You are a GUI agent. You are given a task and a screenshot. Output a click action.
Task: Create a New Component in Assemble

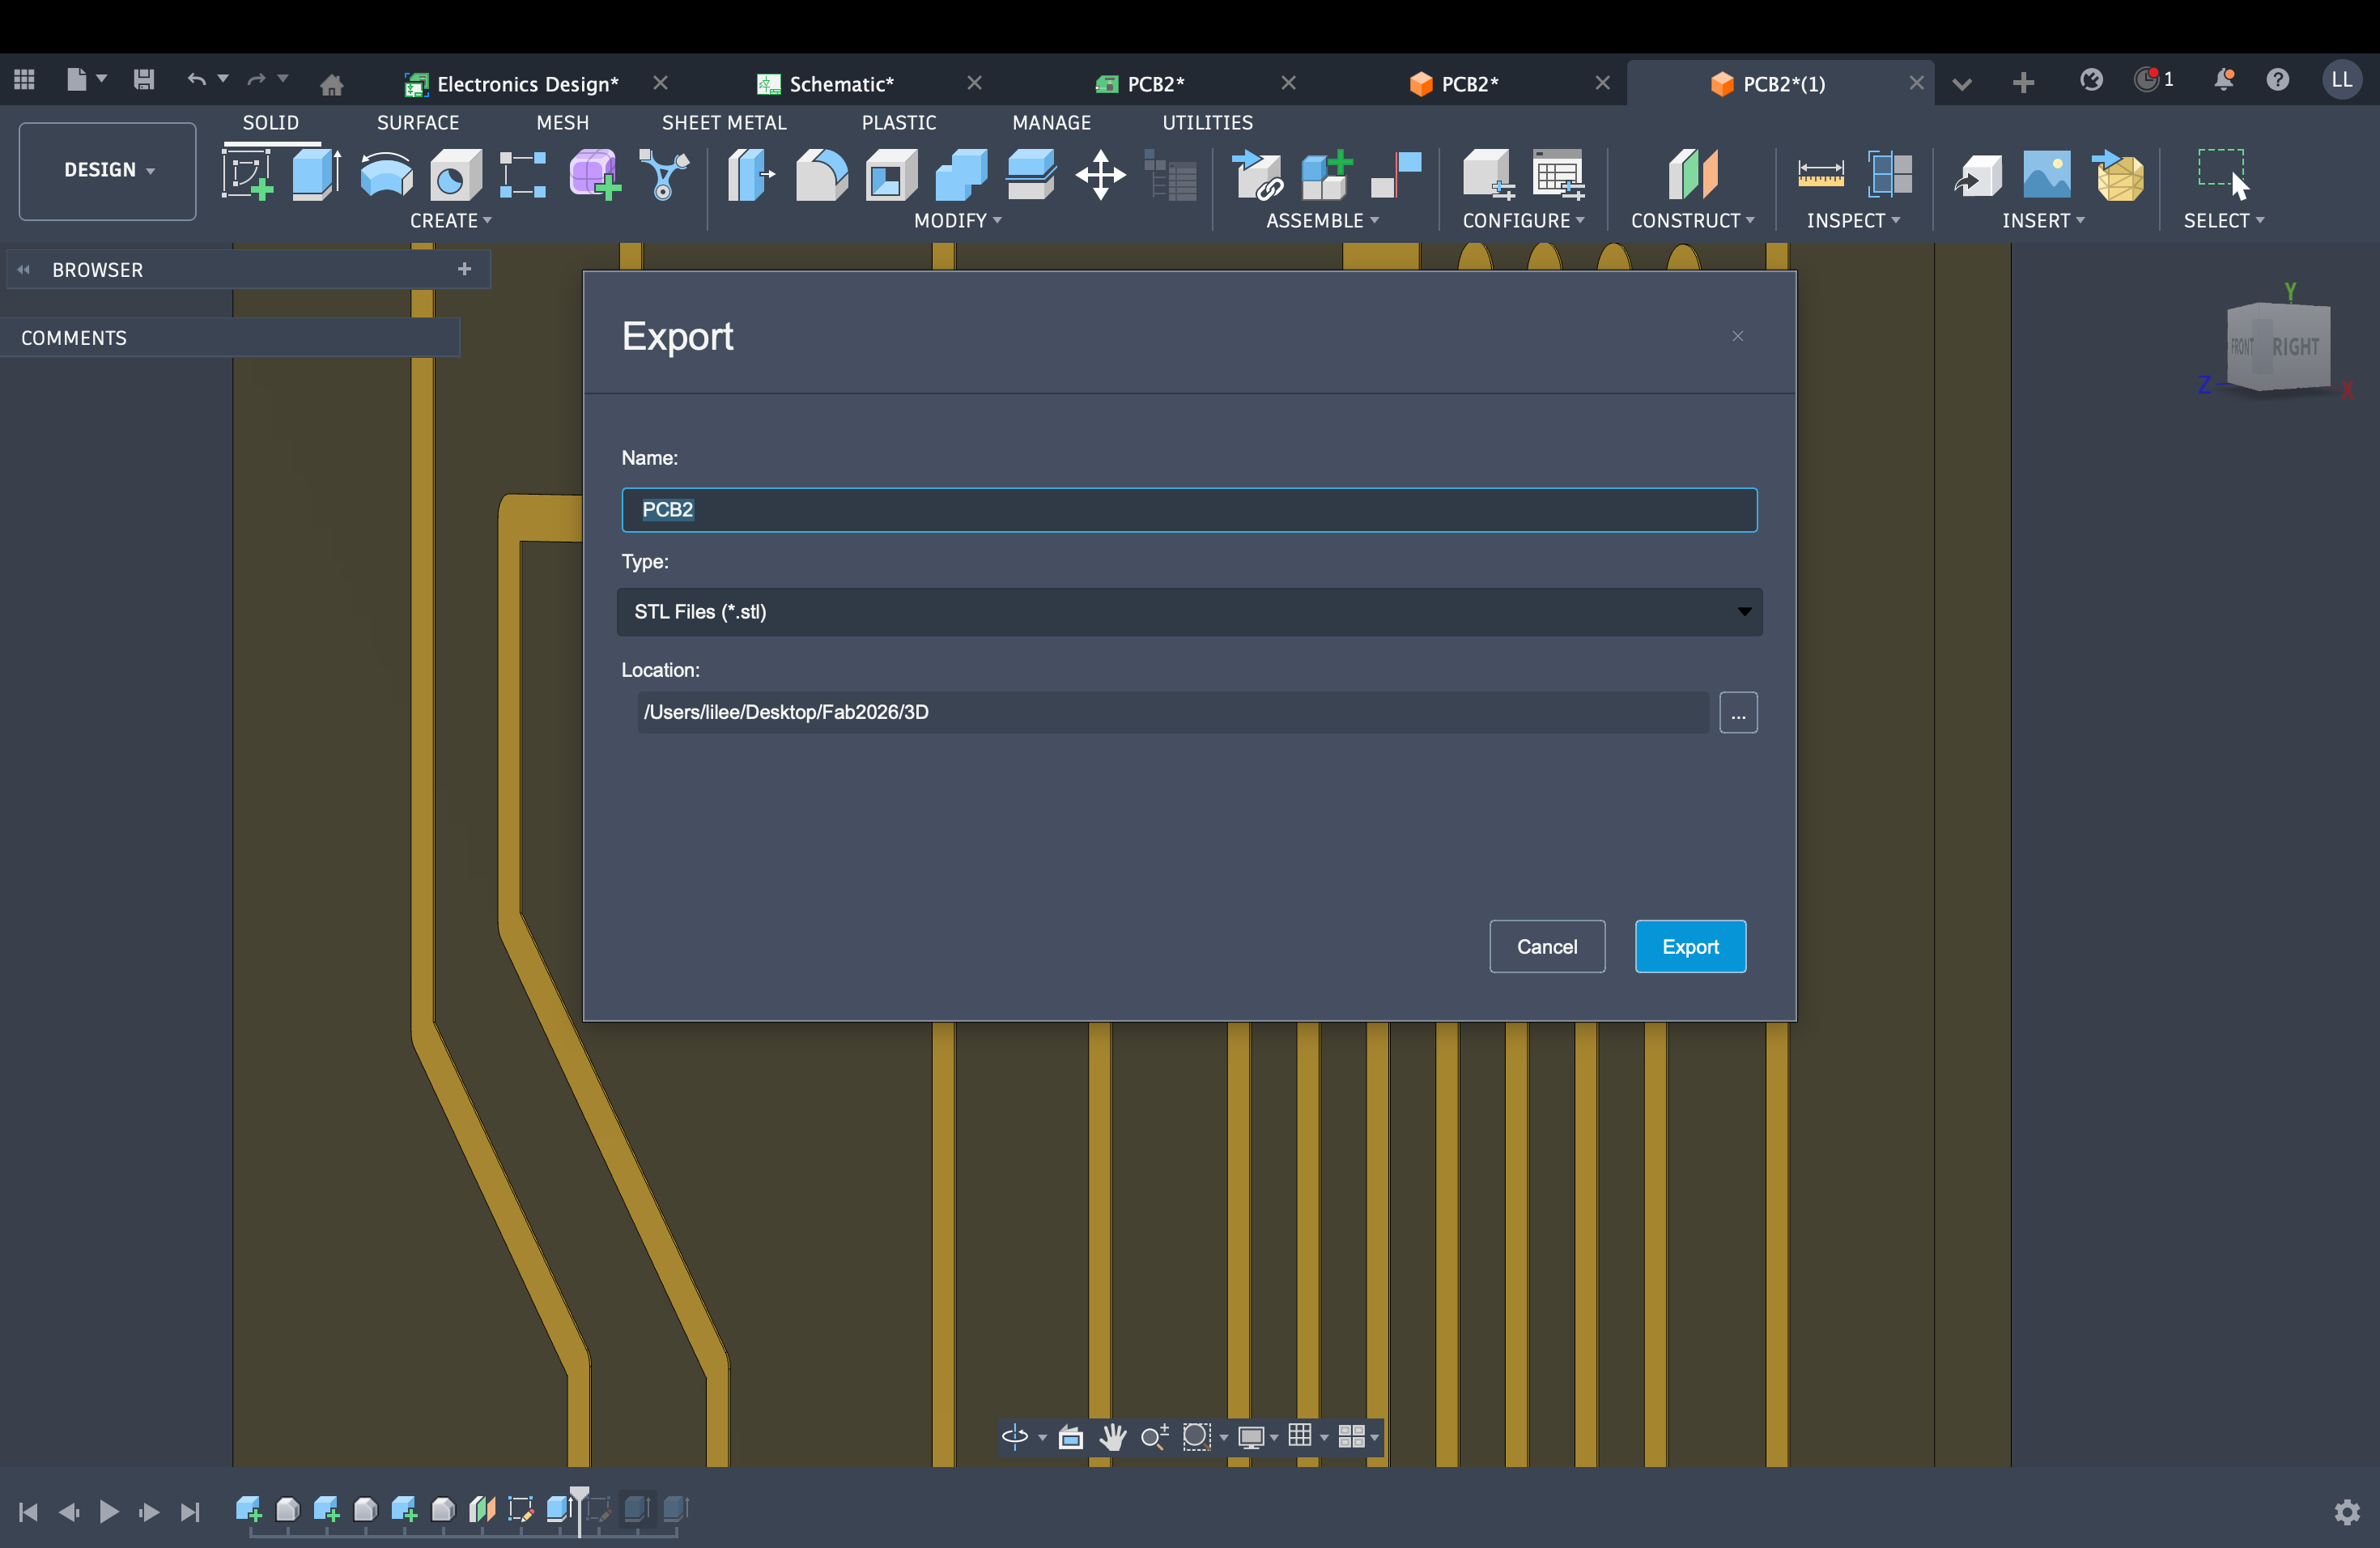pyautogui.click(x=1327, y=175)
